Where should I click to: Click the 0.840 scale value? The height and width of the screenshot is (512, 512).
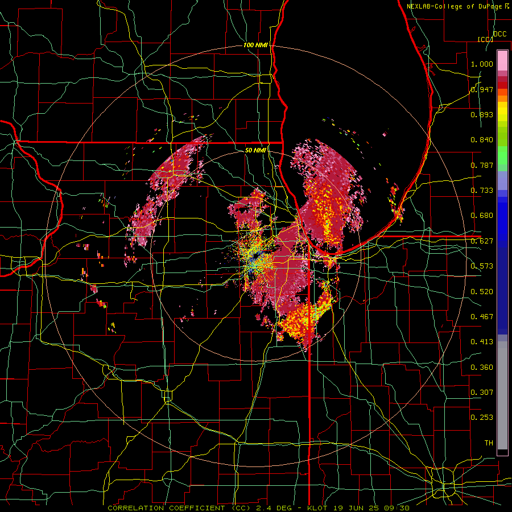[x=482, y=139]
